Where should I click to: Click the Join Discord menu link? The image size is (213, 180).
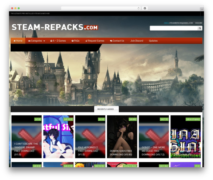pos(137,41)
